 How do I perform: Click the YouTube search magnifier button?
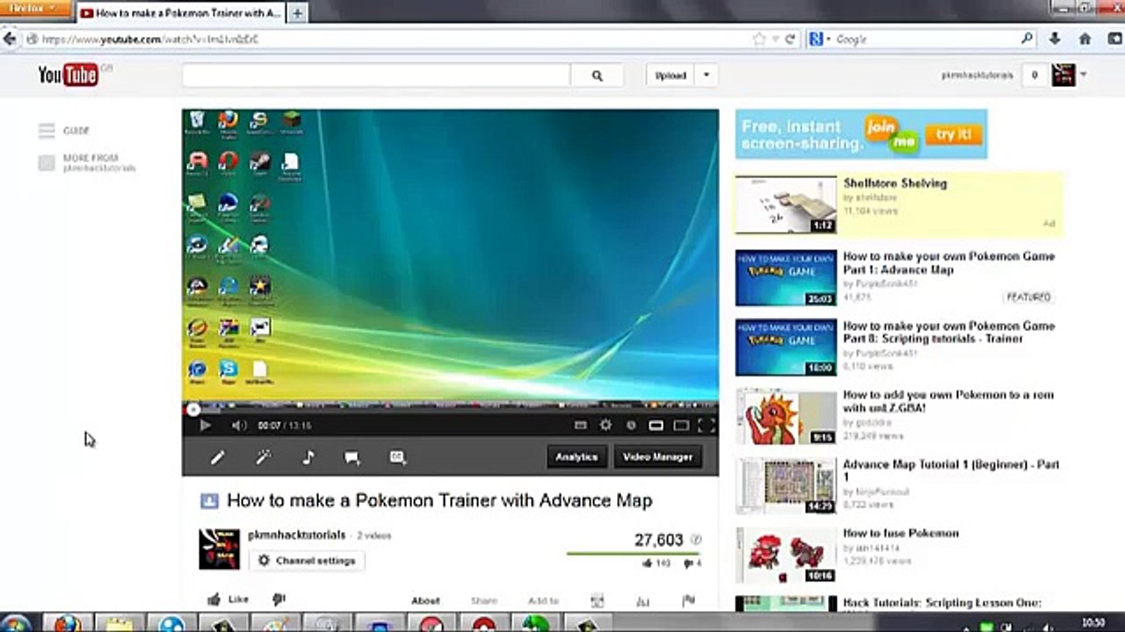click(597, 75)
